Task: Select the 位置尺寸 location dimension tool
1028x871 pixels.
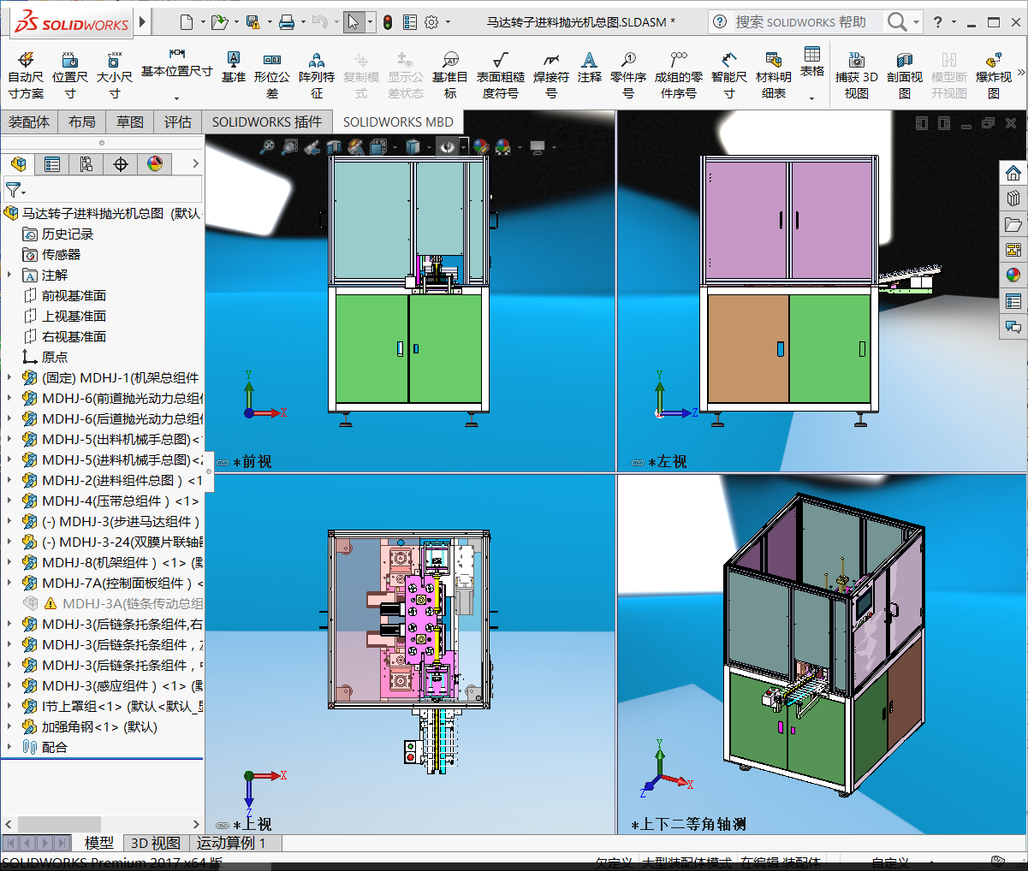Action: [70, 74]
